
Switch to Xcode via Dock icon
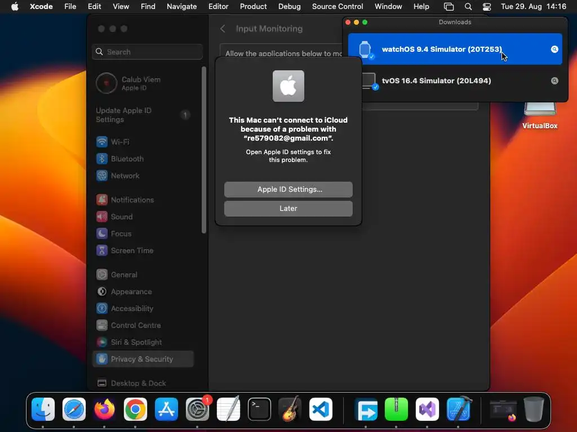point(459,409)
